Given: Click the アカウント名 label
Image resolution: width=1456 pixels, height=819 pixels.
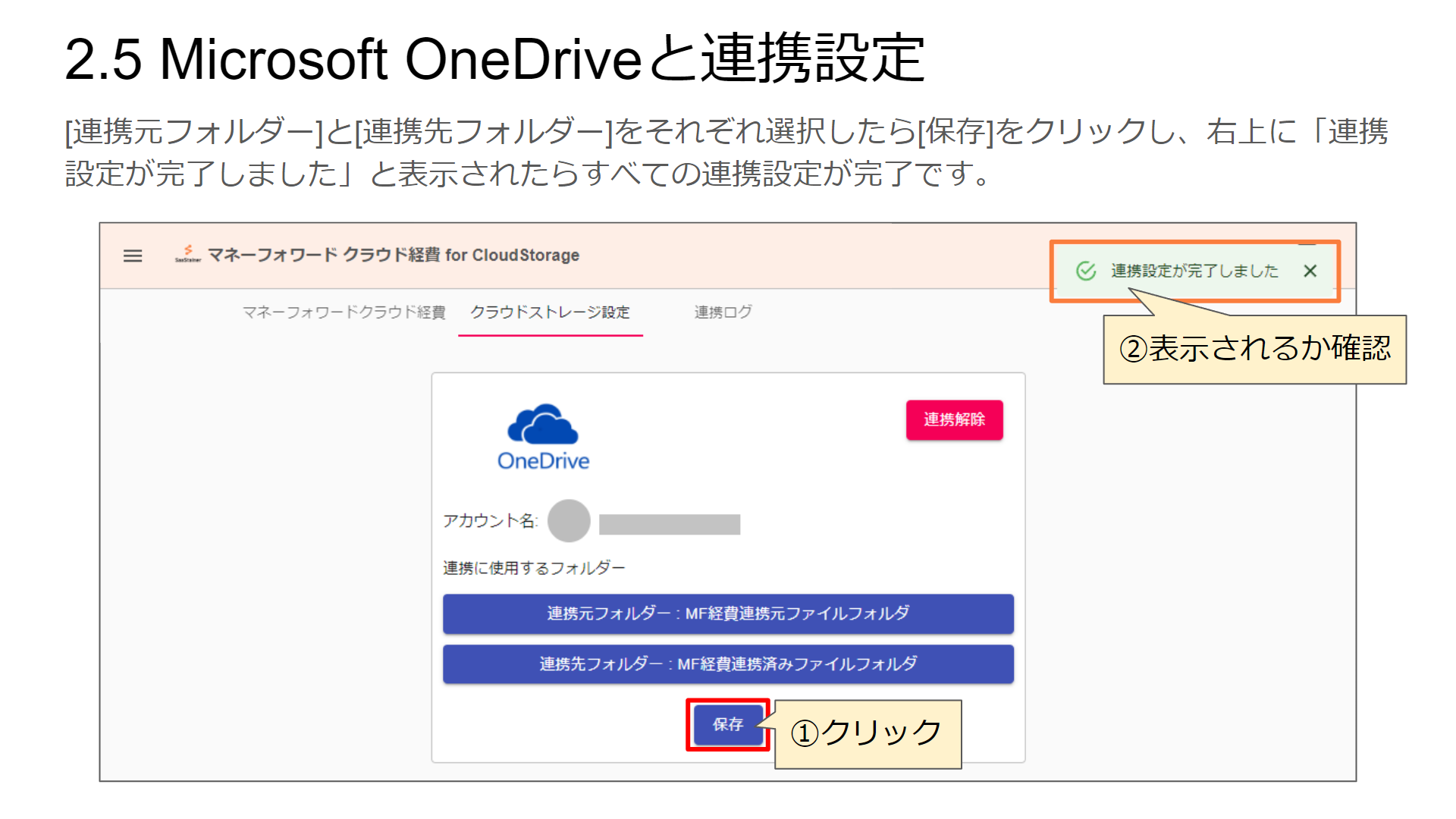Looking at the screenshot, I should pyautogui.click(x=491, y=521).
